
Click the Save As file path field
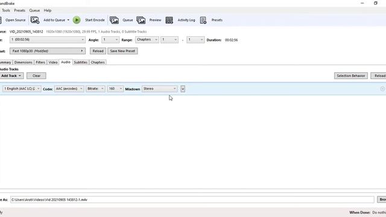192,200
